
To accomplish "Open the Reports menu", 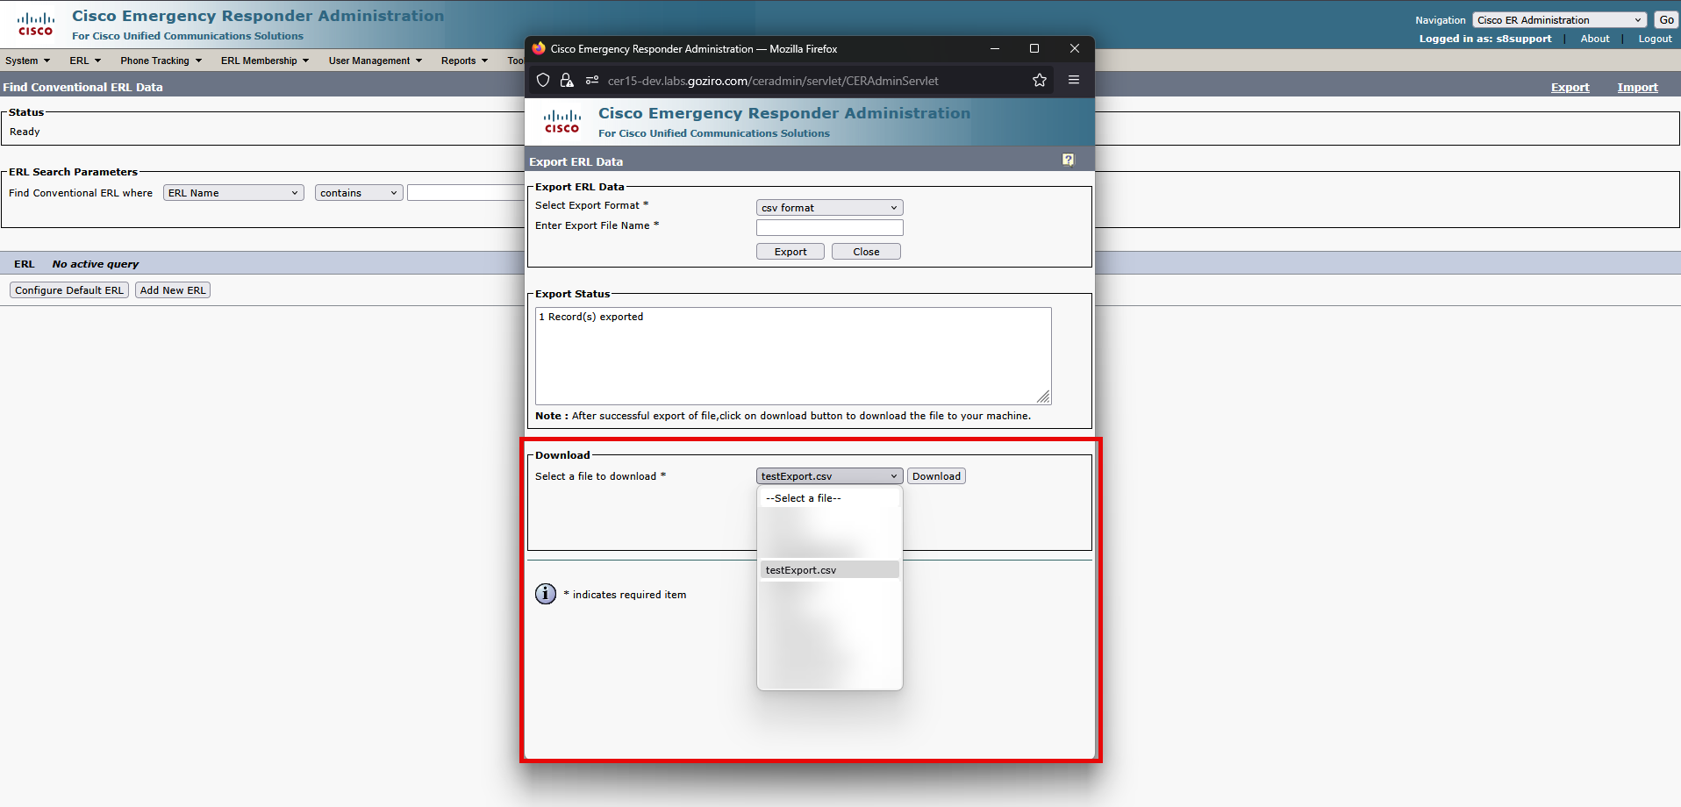I will (x=464, y=61).
